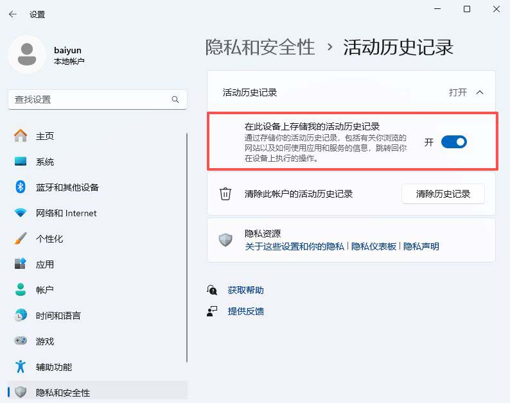Click the 提供反馈 link
The image size is (510, 403).
[245, 311]
